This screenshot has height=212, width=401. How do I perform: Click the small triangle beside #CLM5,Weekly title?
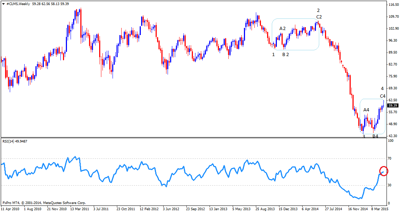[x=3, y=4]
